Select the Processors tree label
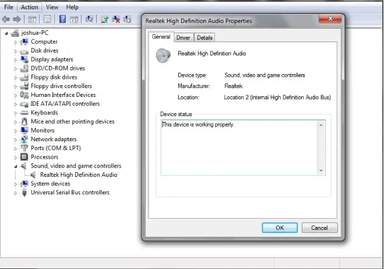The image size is (384, 269). tap(44, 157)
